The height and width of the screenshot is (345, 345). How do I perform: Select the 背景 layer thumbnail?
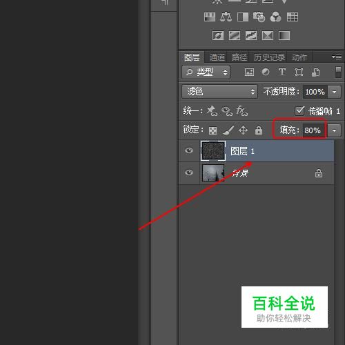click(213, 172)
